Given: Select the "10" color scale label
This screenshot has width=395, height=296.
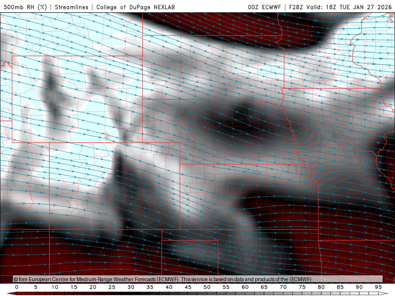Looking at the screenshot, I should click(55, 287).
